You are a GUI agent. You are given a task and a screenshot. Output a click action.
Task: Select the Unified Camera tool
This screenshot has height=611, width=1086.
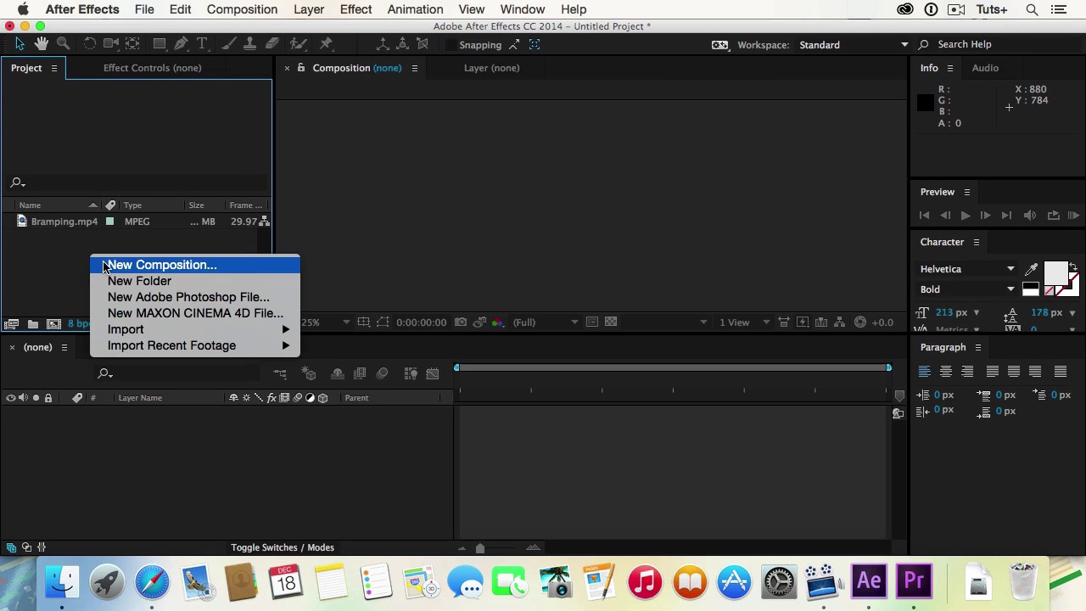coord(110,44)
